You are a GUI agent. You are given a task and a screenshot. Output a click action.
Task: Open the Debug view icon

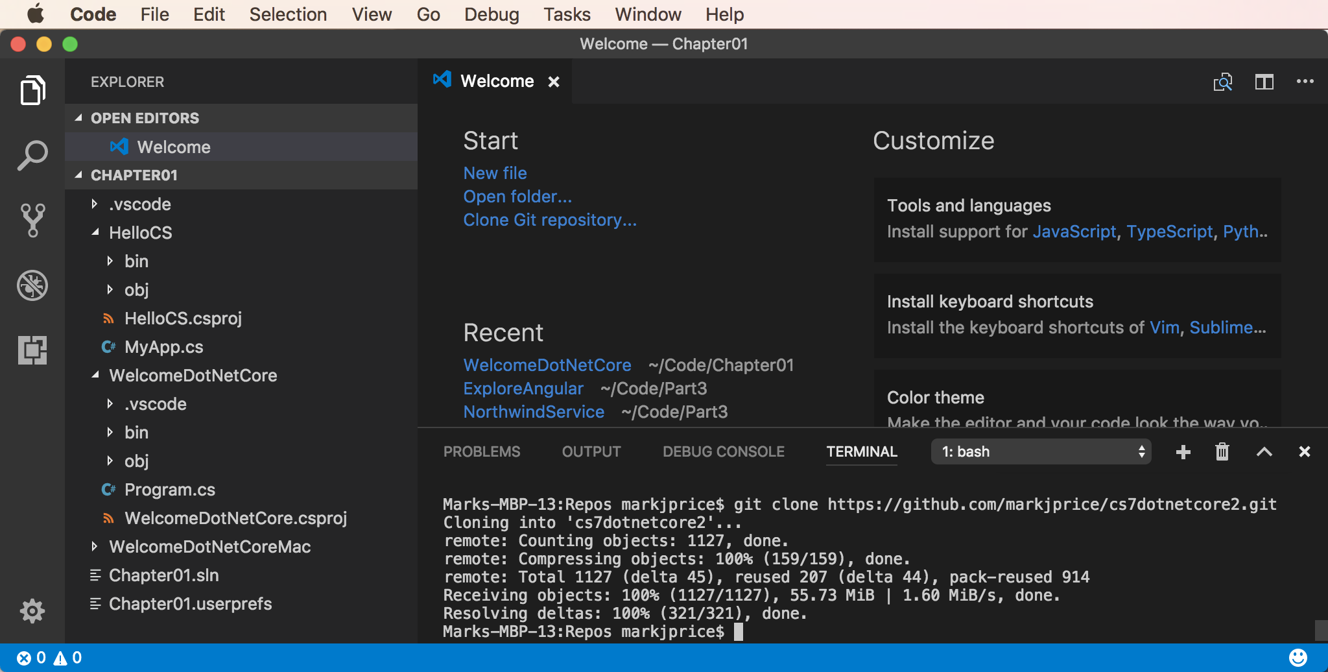(32, 285)
